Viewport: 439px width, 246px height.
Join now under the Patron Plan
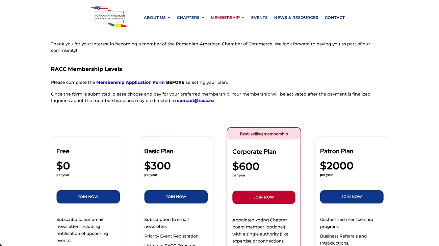[352, 197]
